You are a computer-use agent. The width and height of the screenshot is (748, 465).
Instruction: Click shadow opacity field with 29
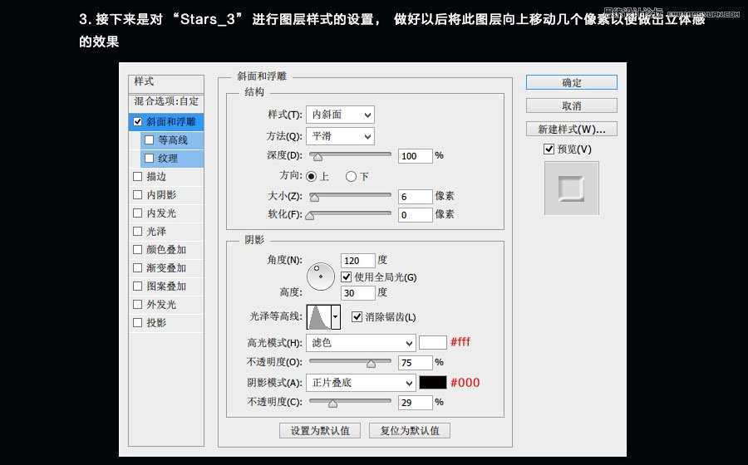415,403
